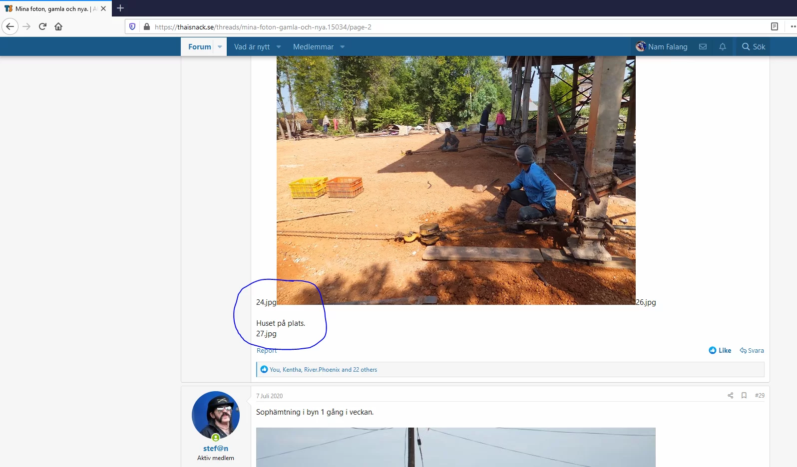797x467 pixels.
Task: Click Svara to reply to post
Action: pos(752,350)
